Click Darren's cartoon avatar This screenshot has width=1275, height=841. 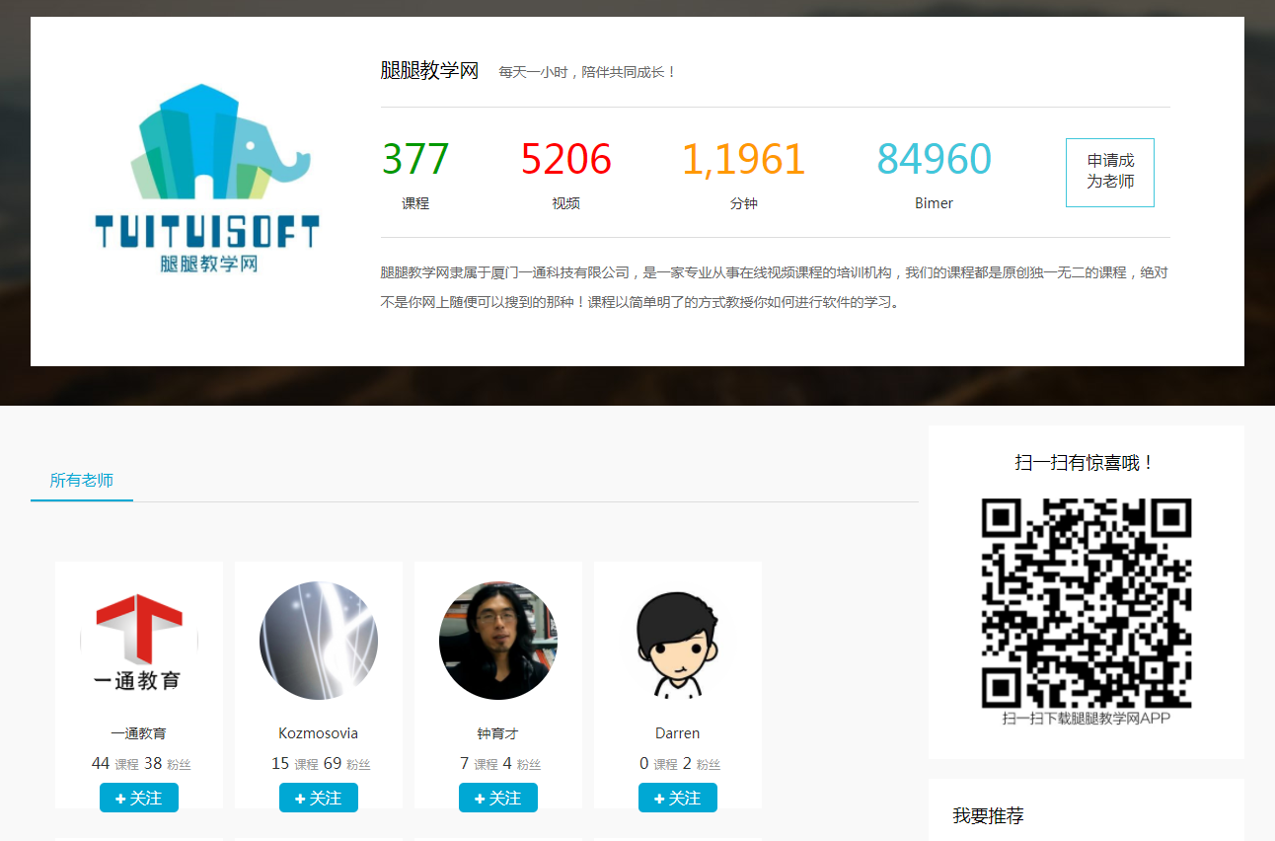(678, 641)
